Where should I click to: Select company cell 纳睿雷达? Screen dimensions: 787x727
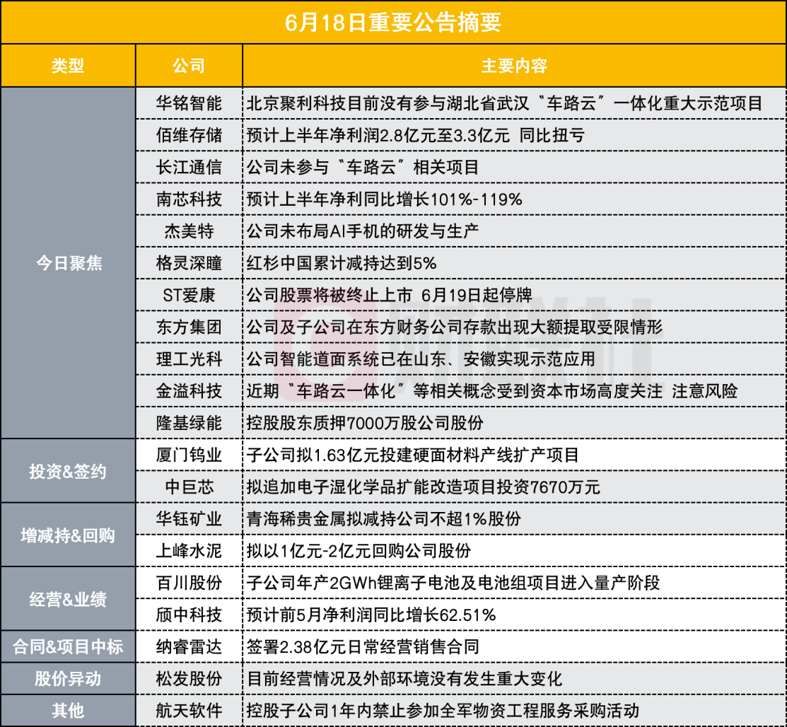[190, 646]
